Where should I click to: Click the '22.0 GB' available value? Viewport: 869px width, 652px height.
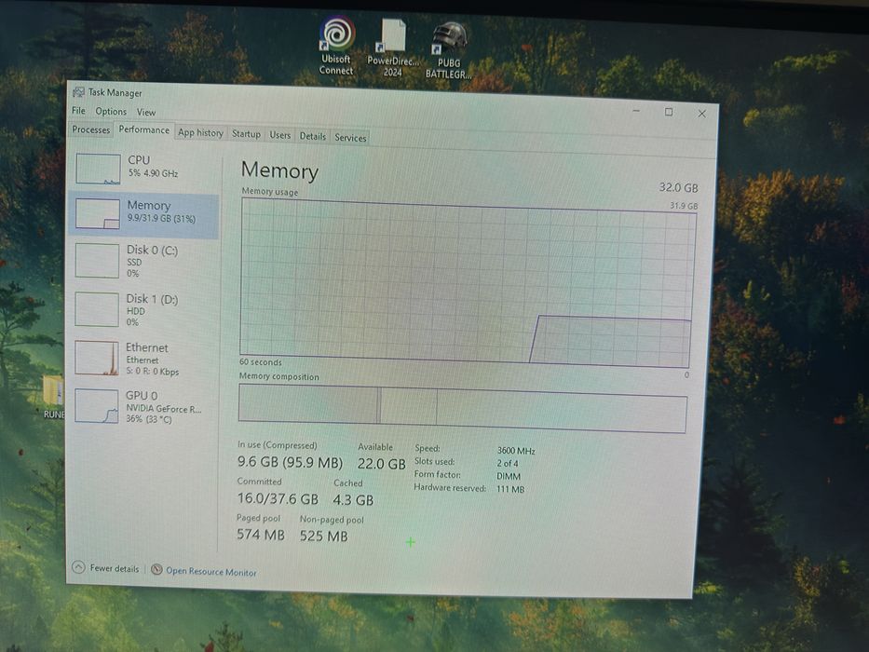381,464
